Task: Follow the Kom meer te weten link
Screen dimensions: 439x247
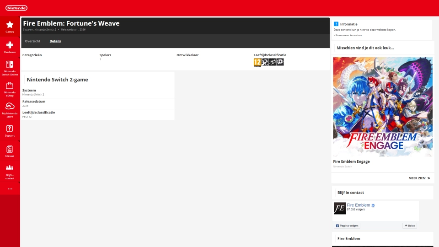Action: pyautogui.click(x=348, y=35)
